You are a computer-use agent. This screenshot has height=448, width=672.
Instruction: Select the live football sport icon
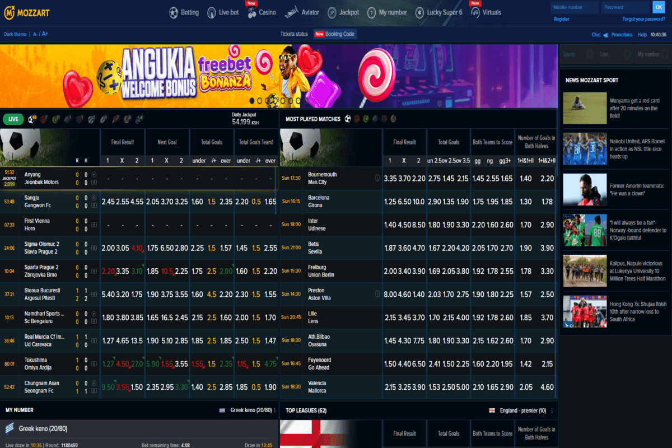[x=32, y=119]
